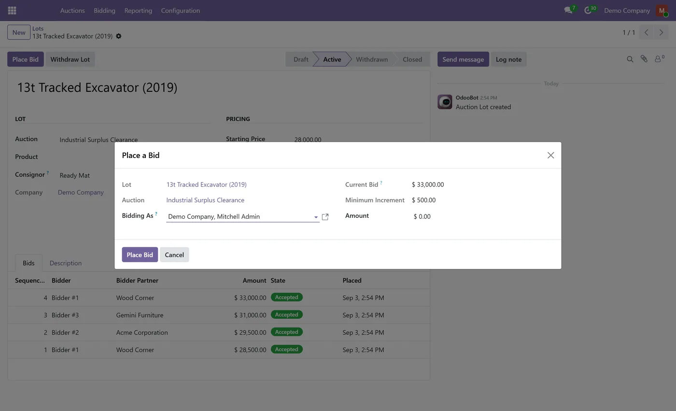Click the Place Bid button in the form header
676x411 pixels.
click(x=25, y=59)
